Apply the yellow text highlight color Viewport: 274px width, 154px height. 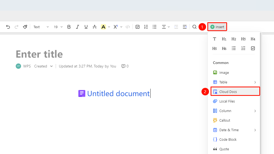tap(103, 27)
